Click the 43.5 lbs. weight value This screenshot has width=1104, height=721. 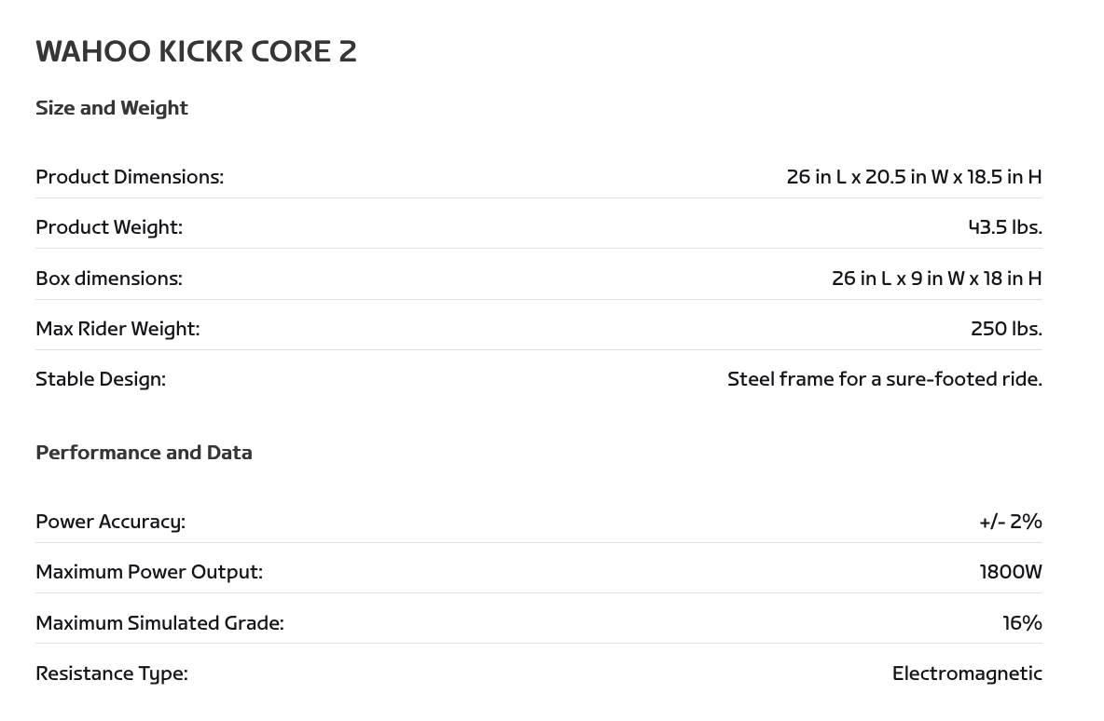(x=1005, y=227)
